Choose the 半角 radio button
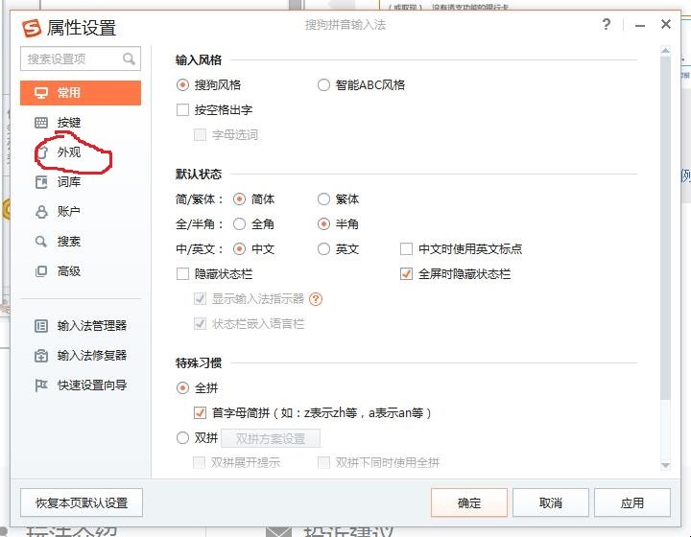This screenshot has width=691, height=537. point(323,224)
